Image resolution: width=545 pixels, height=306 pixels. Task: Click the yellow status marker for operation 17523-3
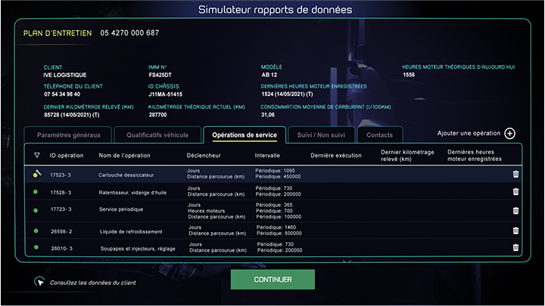pyautogui.click(x=36, y=175)
